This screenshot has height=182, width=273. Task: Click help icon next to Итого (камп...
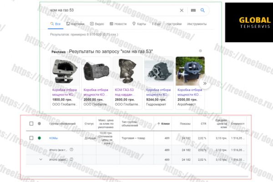pos(71,159)
